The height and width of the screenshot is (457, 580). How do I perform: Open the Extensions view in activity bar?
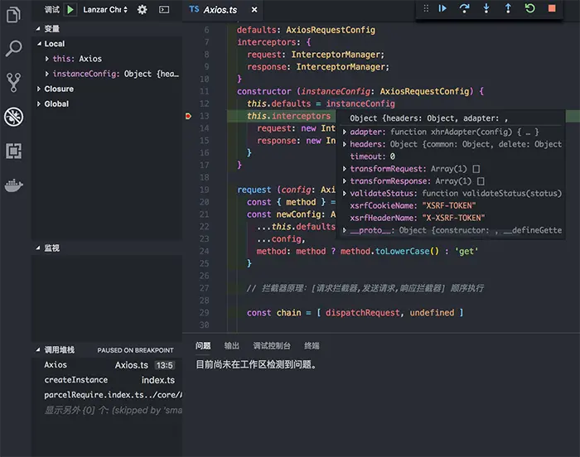click(13, 150)
